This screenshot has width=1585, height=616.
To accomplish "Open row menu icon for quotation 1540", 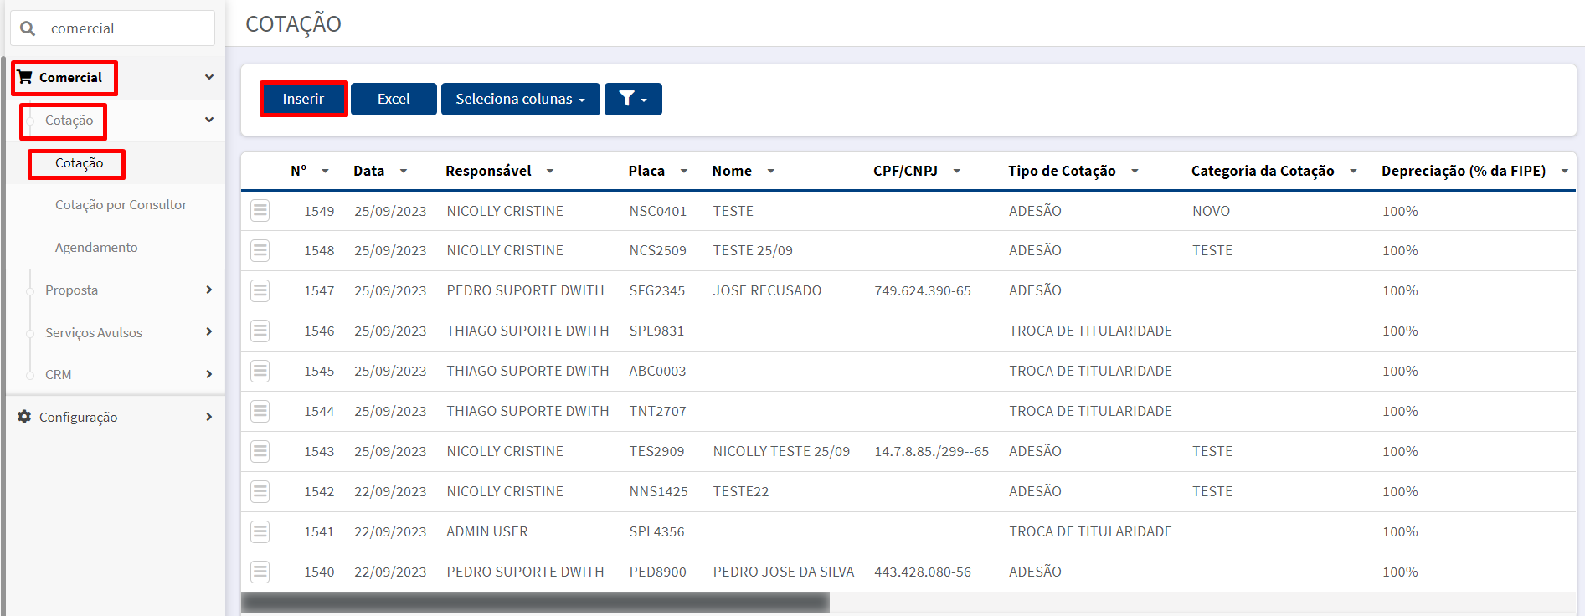I will (260, 572).
